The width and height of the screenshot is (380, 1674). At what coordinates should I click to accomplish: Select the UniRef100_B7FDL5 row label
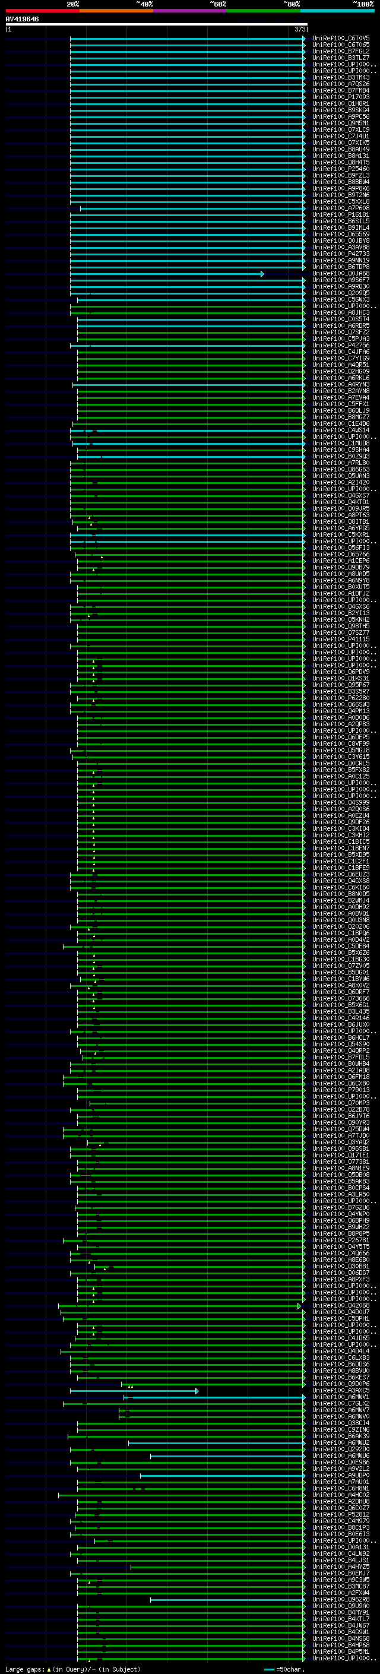[x=341, y=1057]
